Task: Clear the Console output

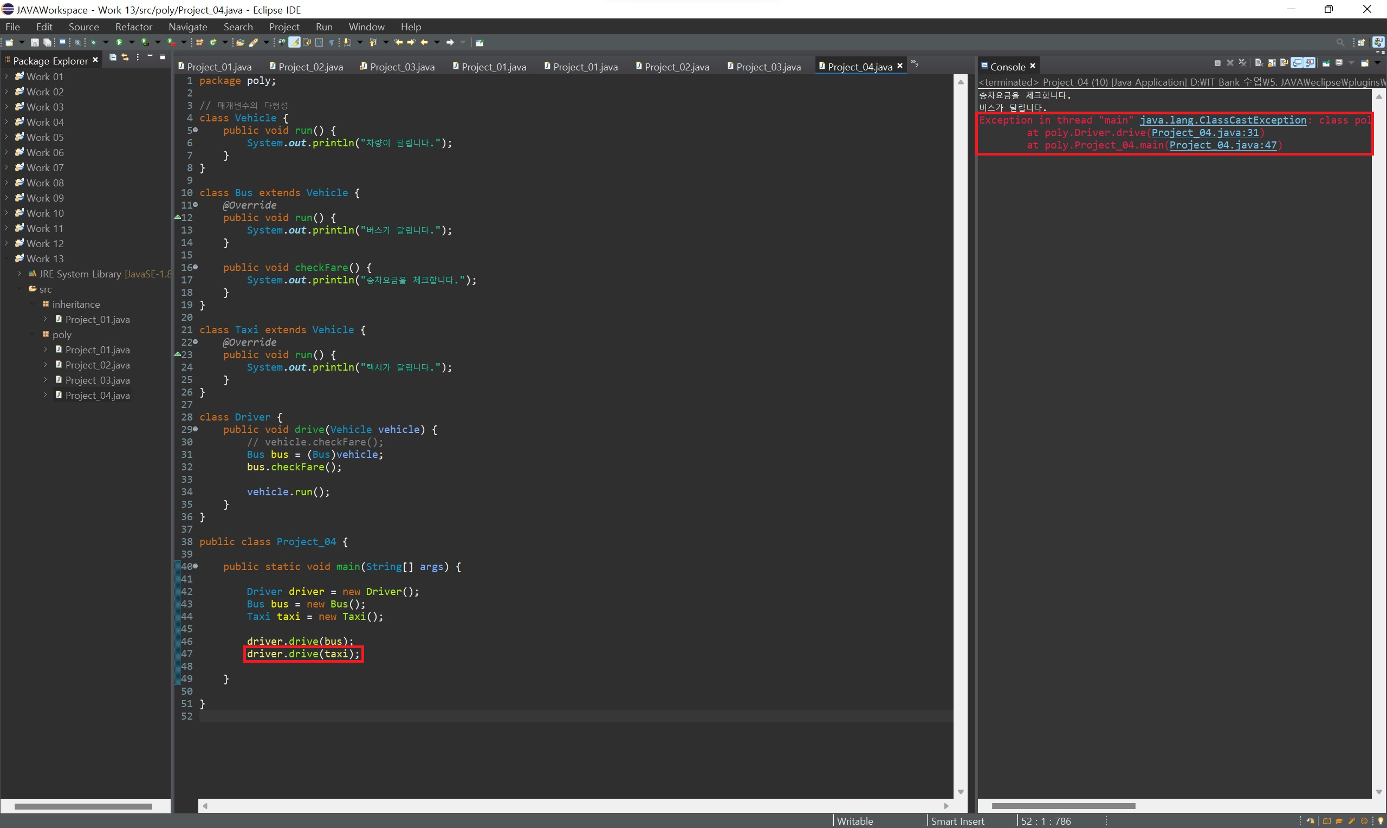Action: tap(1259, 63)
